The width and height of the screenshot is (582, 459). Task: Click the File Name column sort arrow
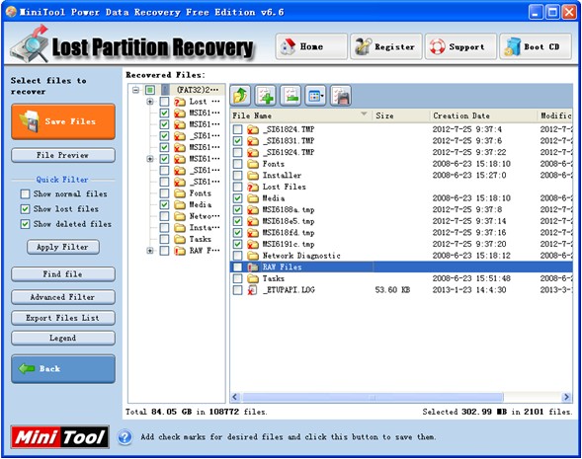(364, 114)
